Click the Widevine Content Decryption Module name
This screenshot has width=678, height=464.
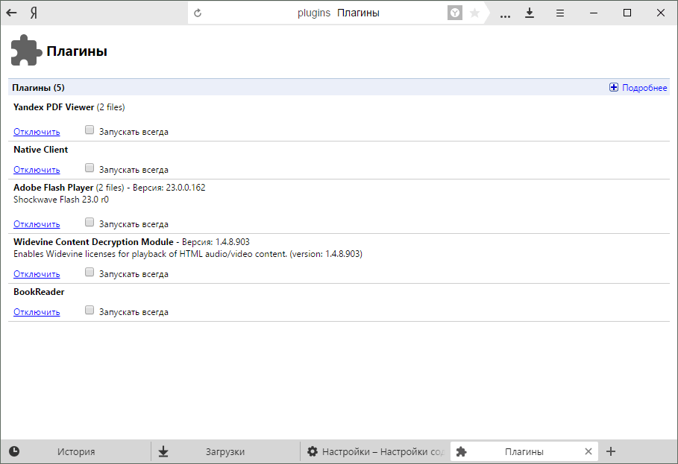tap(93, 242)
